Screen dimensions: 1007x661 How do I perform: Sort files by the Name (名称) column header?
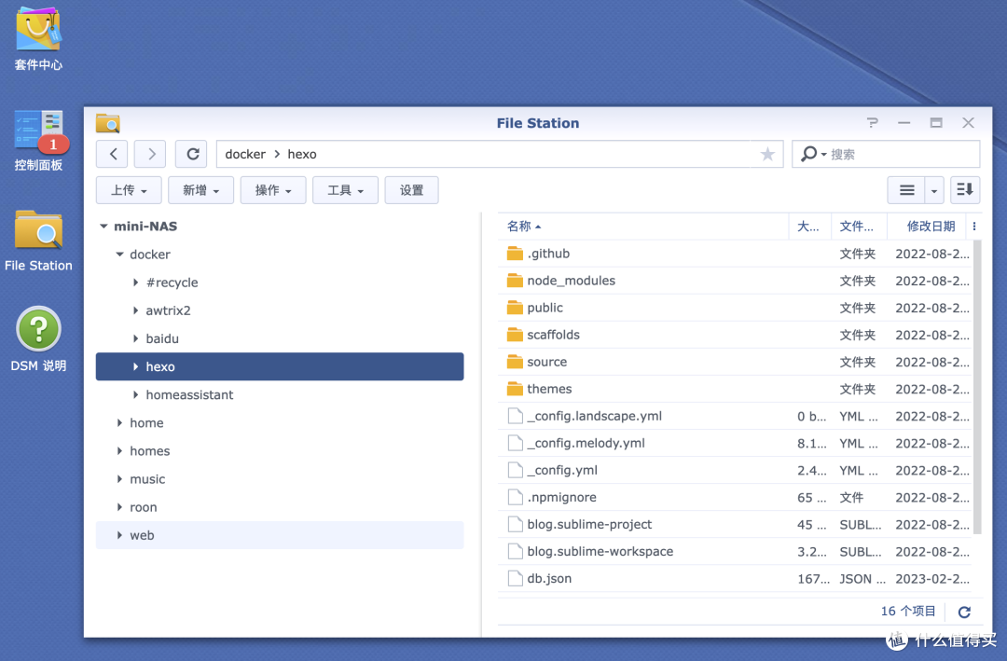(522, 226)
